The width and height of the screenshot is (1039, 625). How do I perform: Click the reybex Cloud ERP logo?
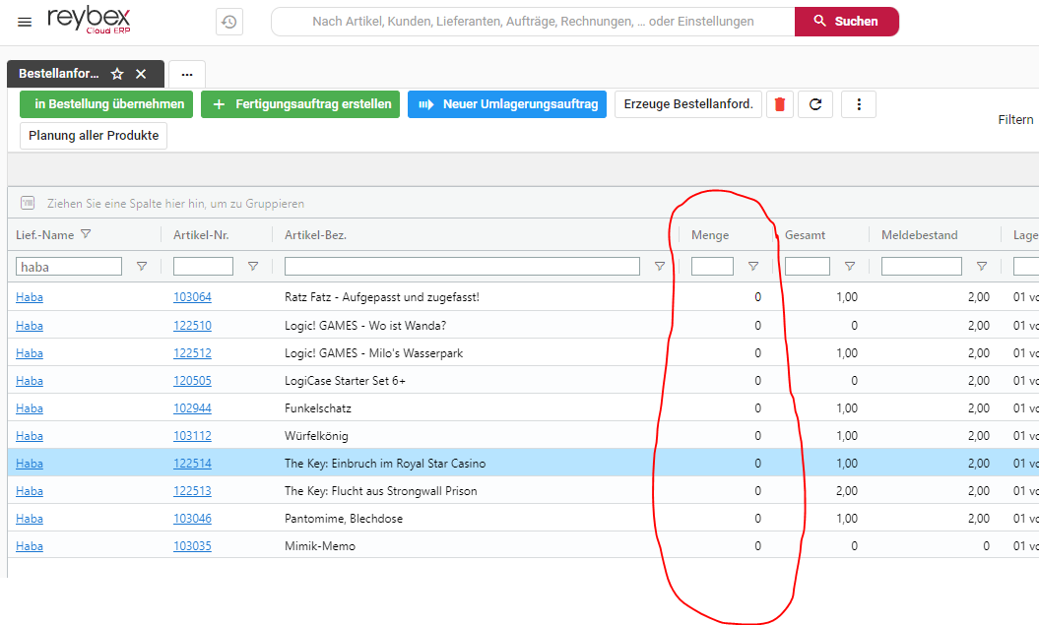(x=89, y=20)
